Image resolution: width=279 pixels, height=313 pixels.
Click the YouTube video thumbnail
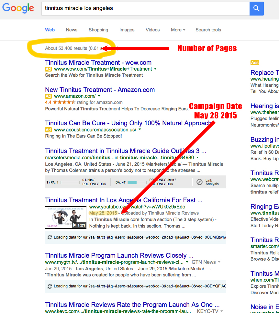66,217
